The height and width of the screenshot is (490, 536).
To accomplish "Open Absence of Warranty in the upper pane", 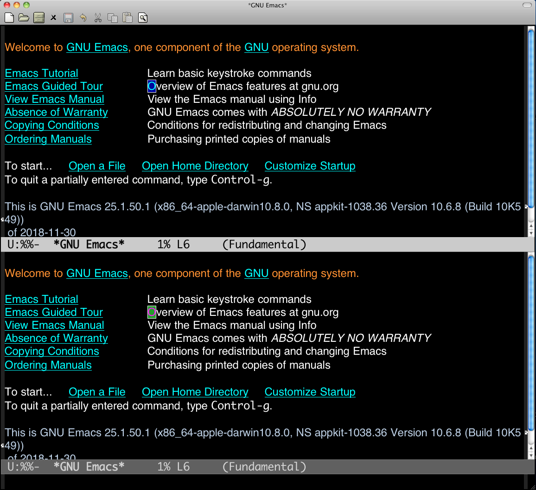I will tap(57, 112).
